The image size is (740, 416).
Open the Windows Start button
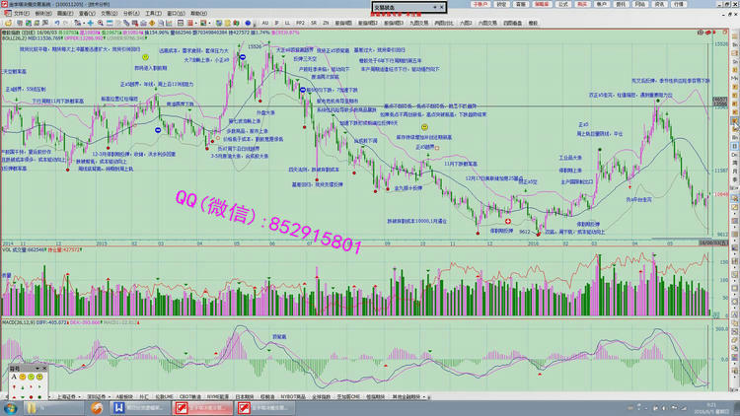10,407
